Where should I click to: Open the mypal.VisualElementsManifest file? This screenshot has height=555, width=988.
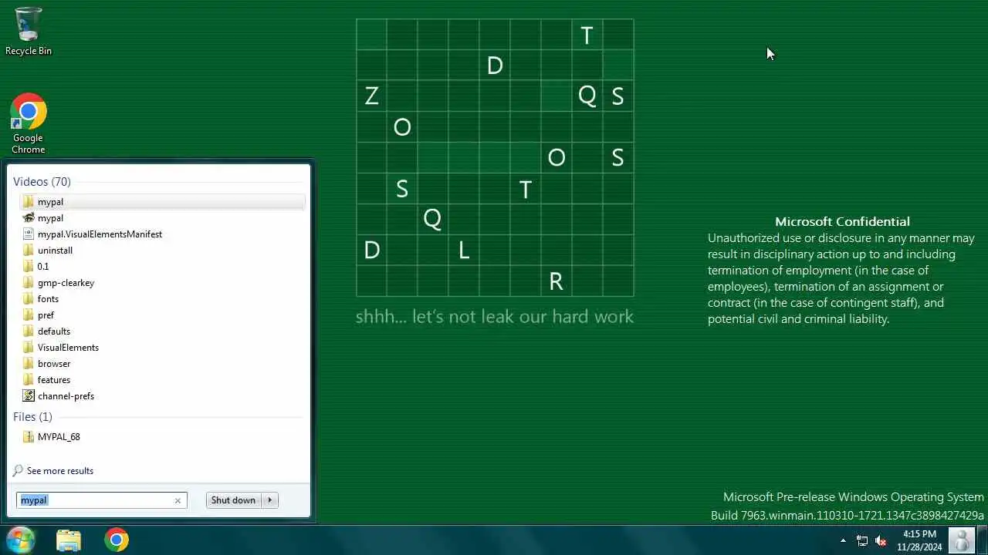point(162,234)
